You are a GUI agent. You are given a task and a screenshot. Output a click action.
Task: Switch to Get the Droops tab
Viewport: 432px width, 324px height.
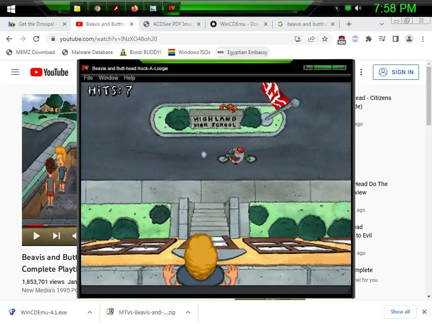click(36, 24)
